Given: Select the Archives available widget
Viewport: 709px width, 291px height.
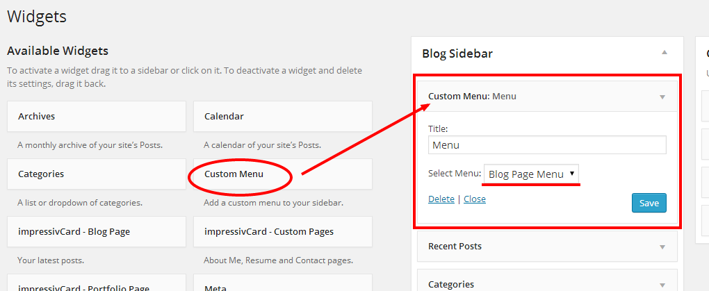Looking at the screenshot, I should pos(96,116).
